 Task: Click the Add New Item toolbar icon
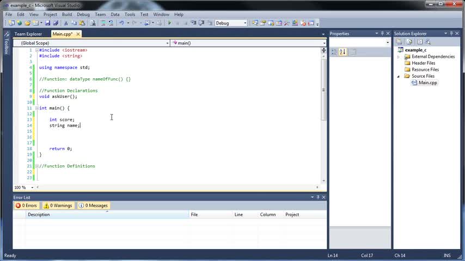click(x=35, y=23)
